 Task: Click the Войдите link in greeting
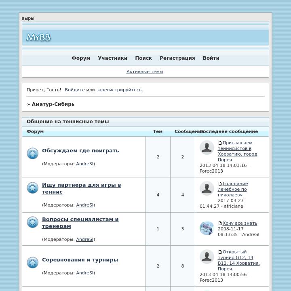tap(75, 90)
